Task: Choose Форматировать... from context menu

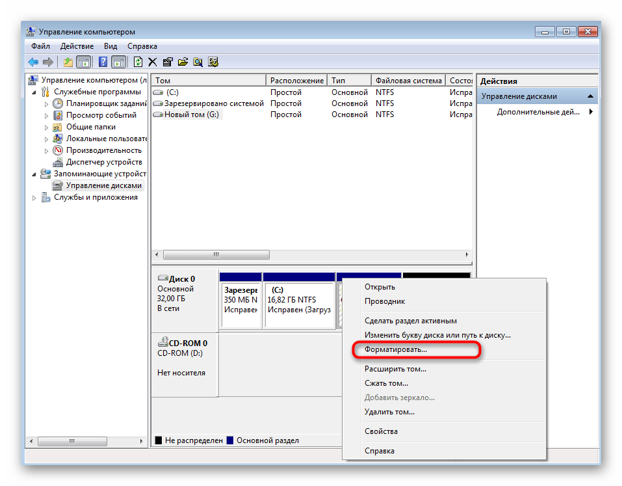Action: 445,349
